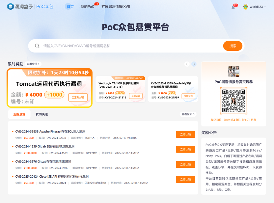Viewport: 274px width, 203px height.
Task: Click the PoC众包 brand text
Action: [x=45, y=7]
